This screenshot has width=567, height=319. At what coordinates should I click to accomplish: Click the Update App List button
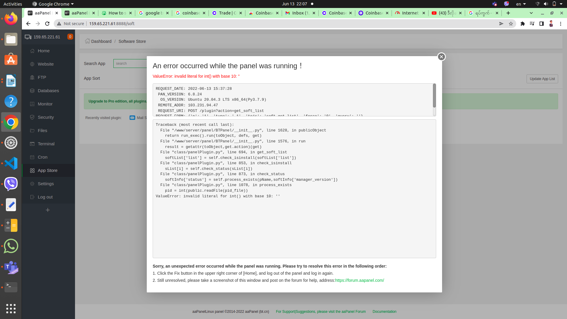[542, 79]
